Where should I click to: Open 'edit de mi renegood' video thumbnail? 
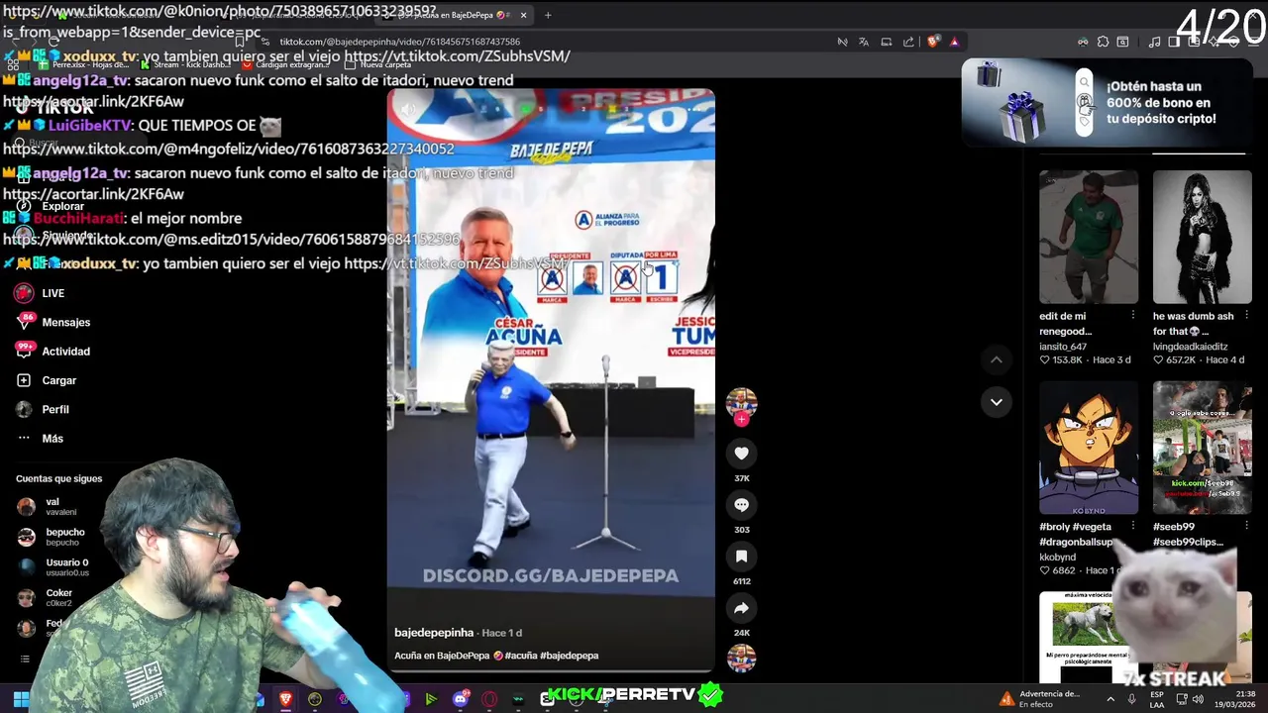click(1089, 237)
